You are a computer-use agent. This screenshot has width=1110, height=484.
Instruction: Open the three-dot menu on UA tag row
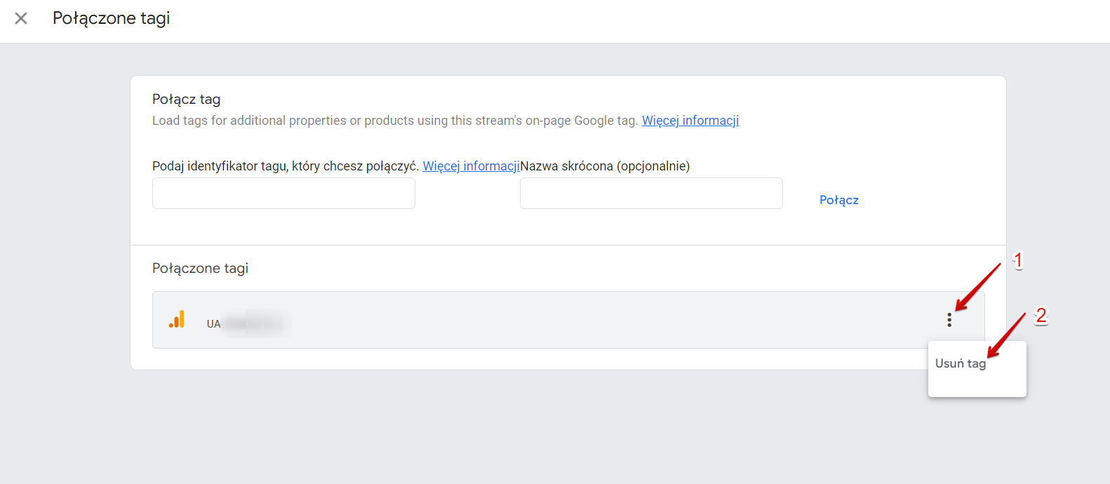949,320
